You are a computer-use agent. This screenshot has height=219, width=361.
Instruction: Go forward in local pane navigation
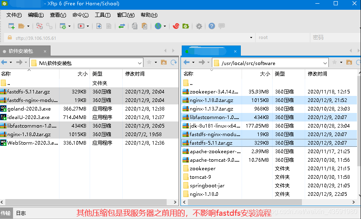click(19, 62)
